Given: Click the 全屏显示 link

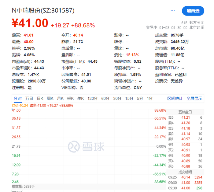Looking at the screenshot, I should tap(194, 98).
